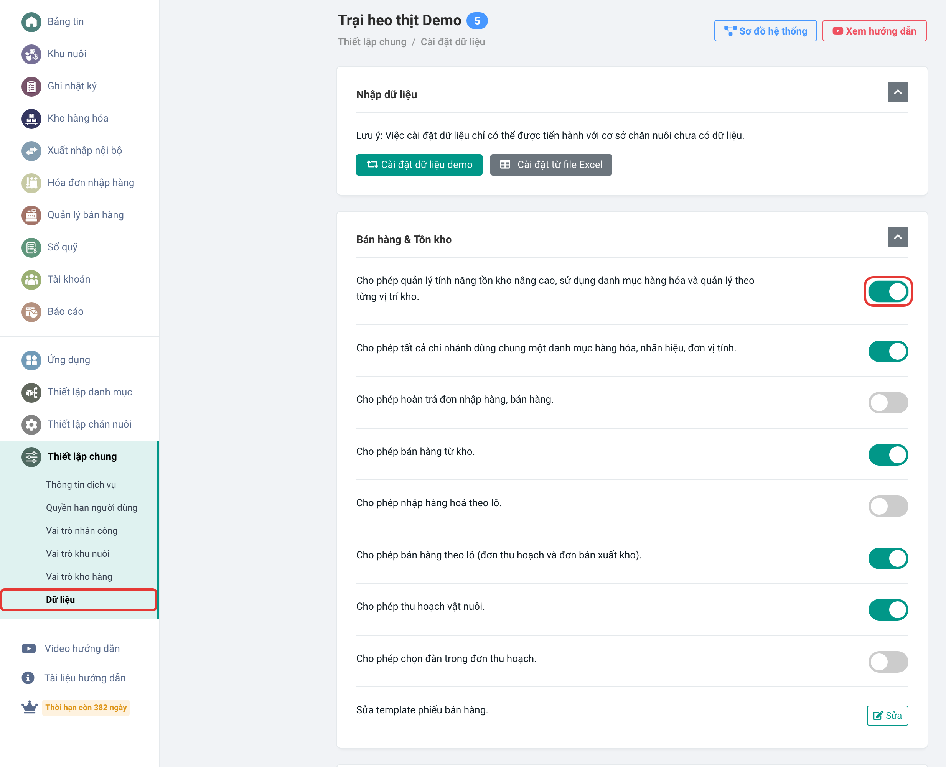Viewport: 946px width, 767px height.
Task: Toggle bán hàng theo lô switch
Action: [888, 558]
